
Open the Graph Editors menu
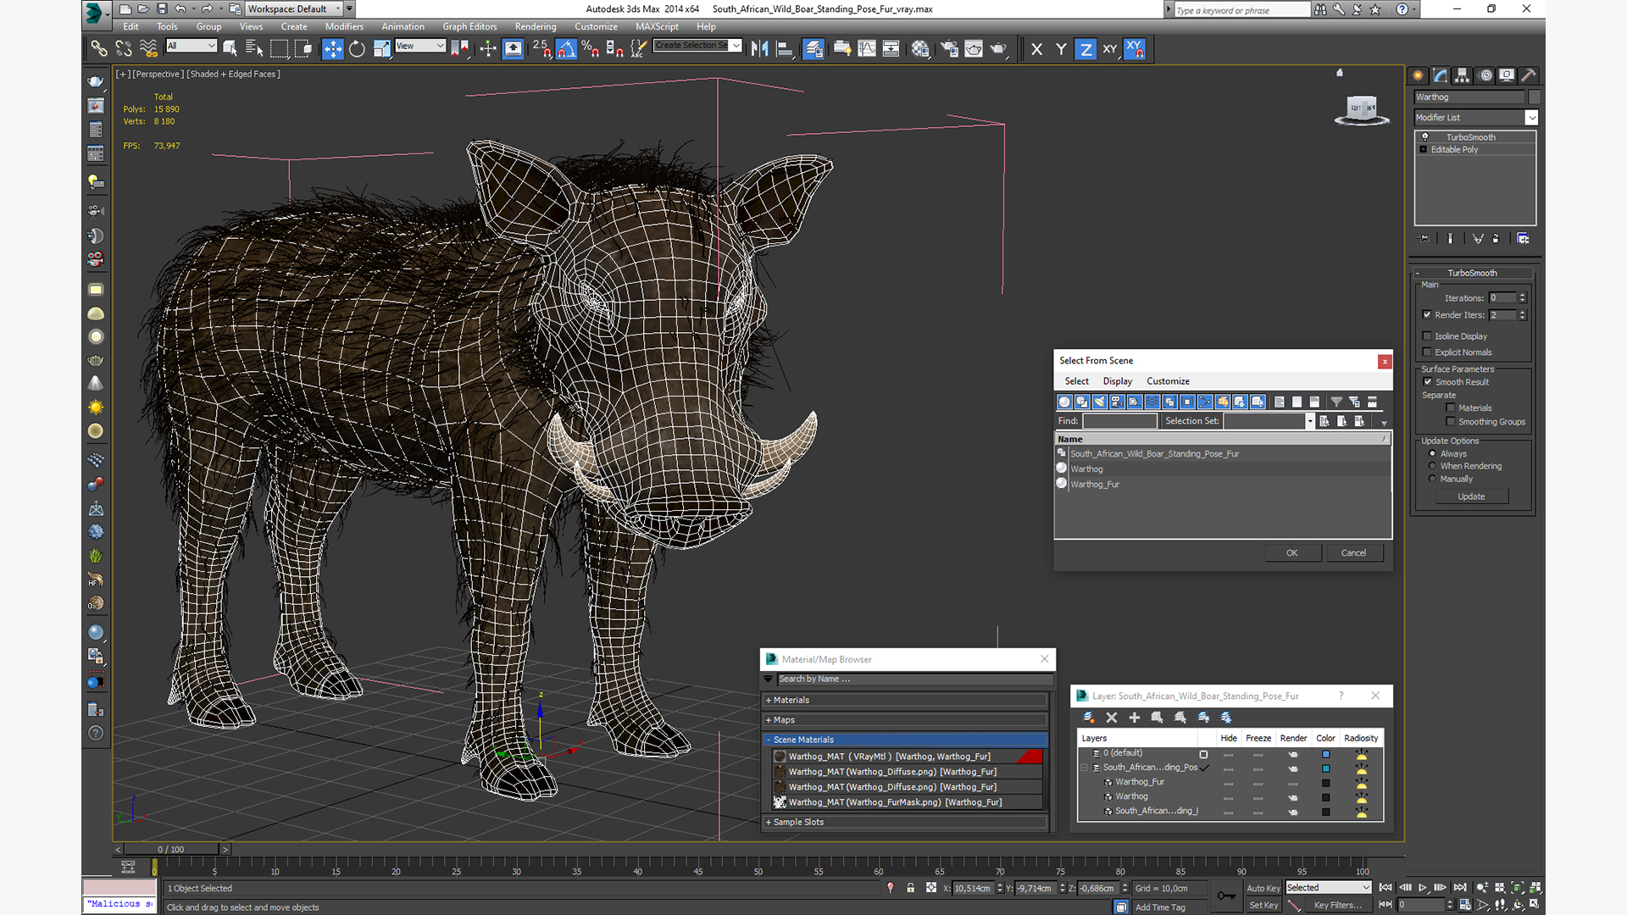coord(469,26)
